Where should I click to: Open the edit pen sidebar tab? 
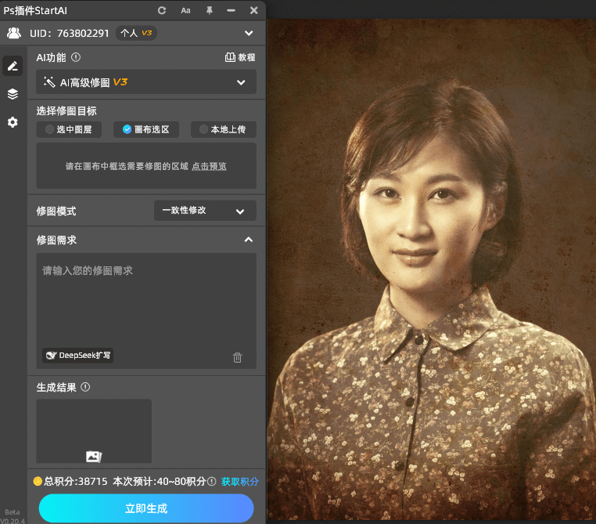(13, 66)
